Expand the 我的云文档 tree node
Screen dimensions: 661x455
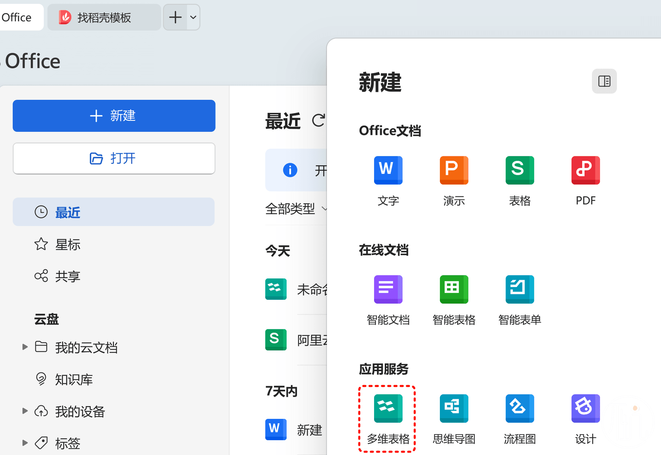[x=25, y=347]
